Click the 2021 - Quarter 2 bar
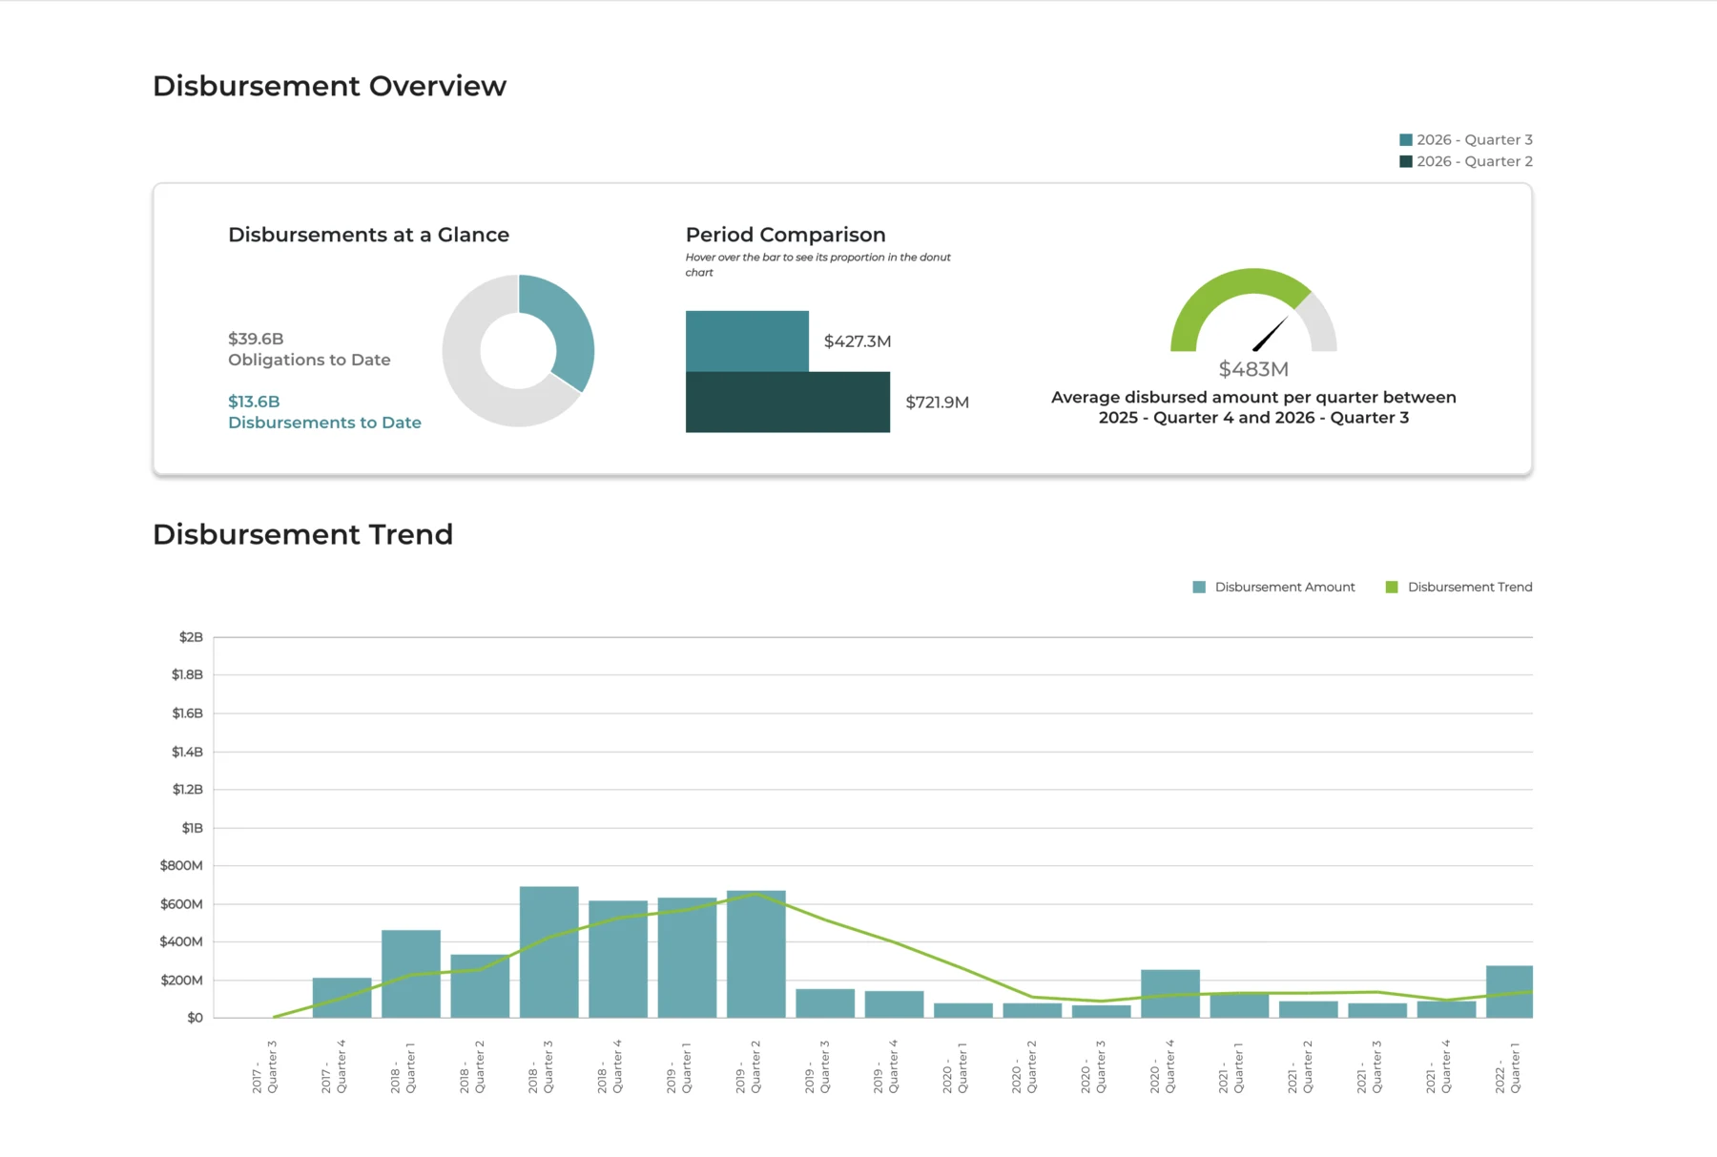 tap(1309, 1010)
